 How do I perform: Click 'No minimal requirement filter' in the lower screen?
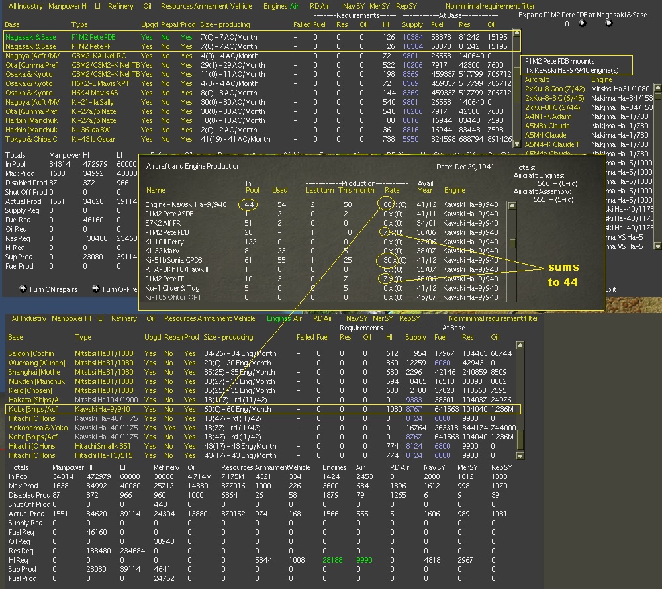(x=494, y=318)
